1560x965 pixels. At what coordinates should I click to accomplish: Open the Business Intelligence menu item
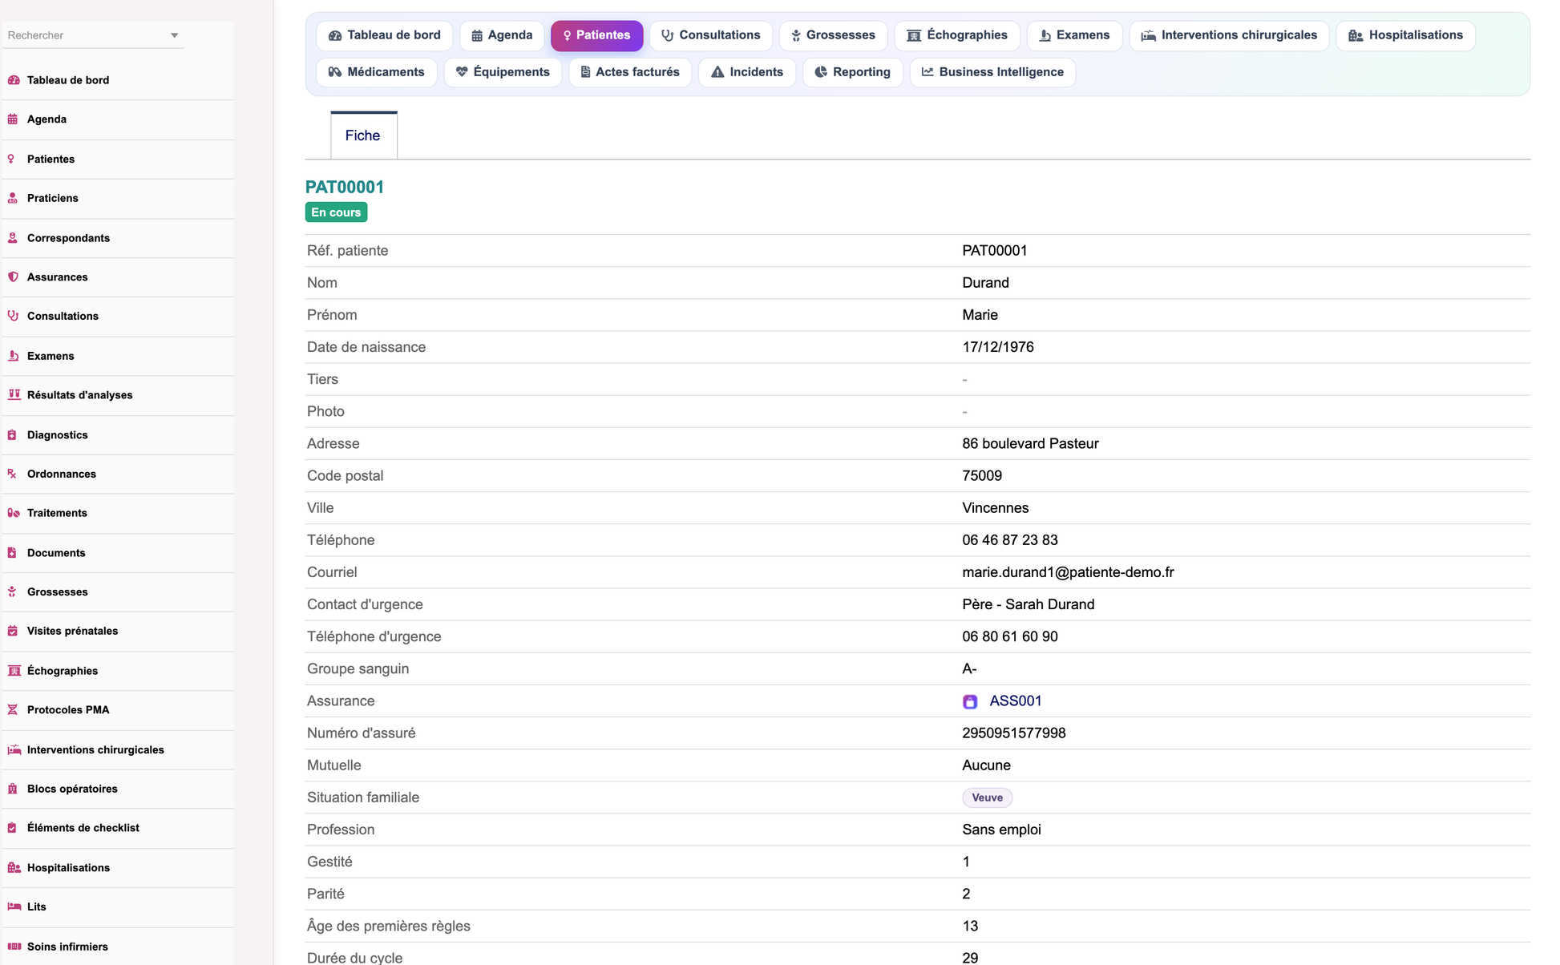(992, 72)
